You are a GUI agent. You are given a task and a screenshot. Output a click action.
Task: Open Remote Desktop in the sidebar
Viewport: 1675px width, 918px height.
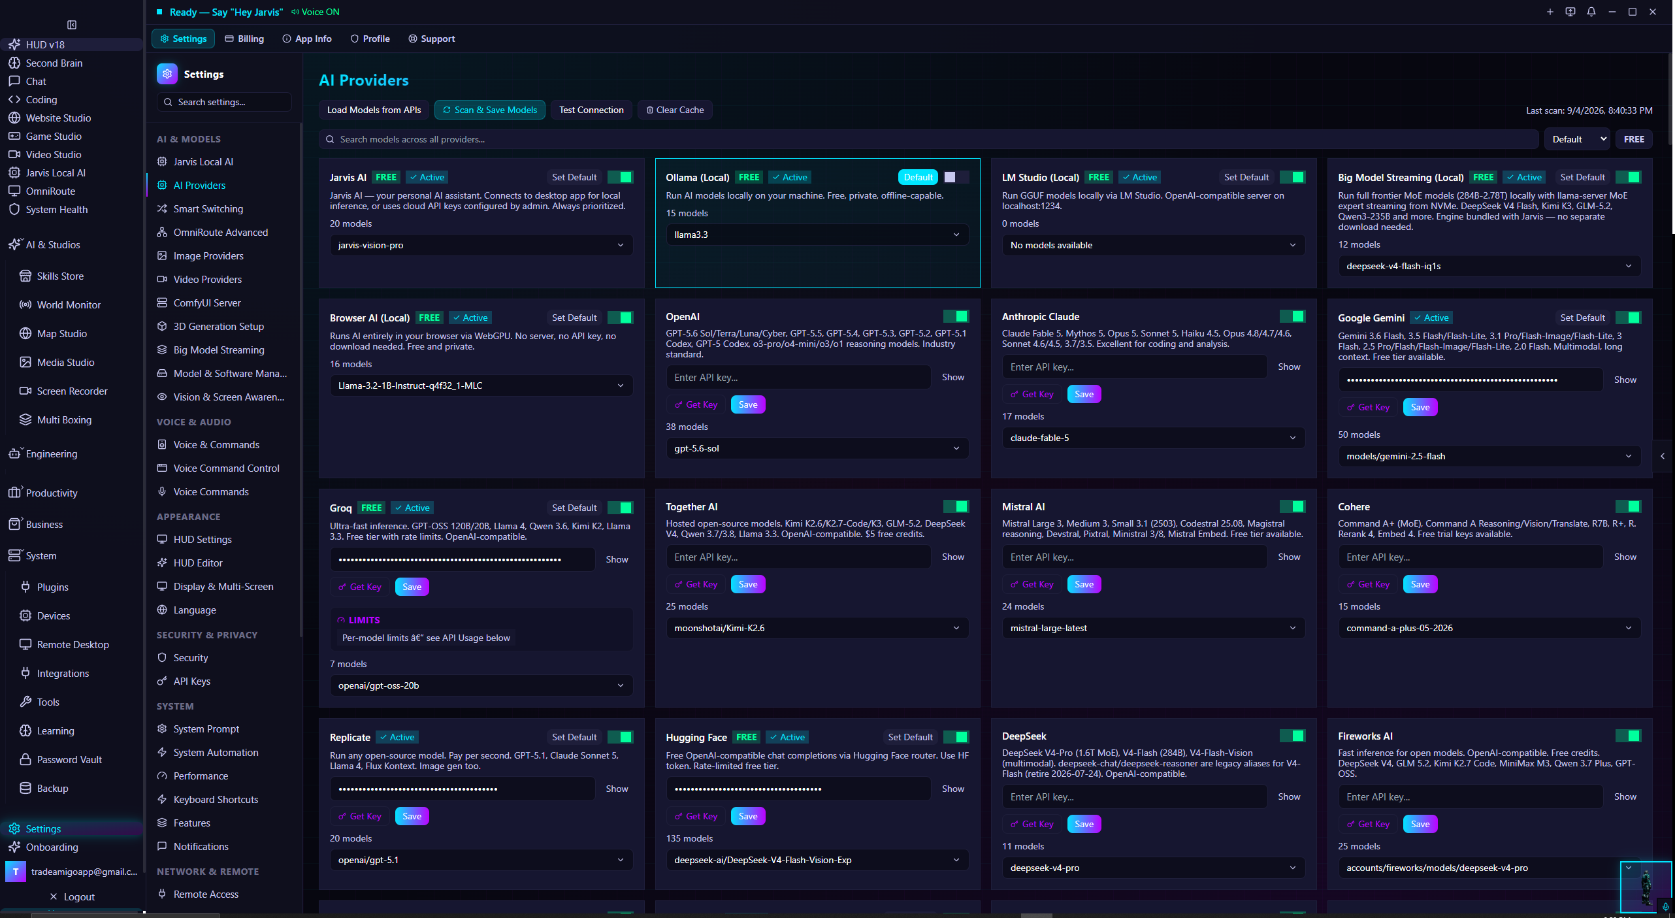pos(72,644)
